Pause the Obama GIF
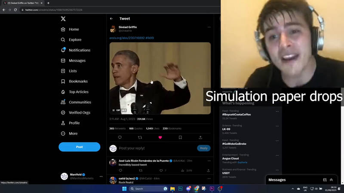Screen dimensions: 344x193 [114, 110]
